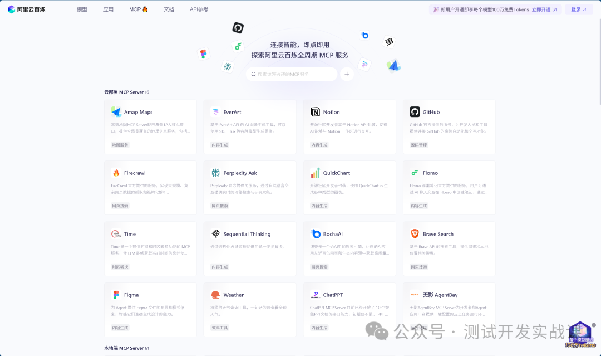601x356 pixels.
Task: Click the floating Figma icon in header
Action: (x=204, y=54)
